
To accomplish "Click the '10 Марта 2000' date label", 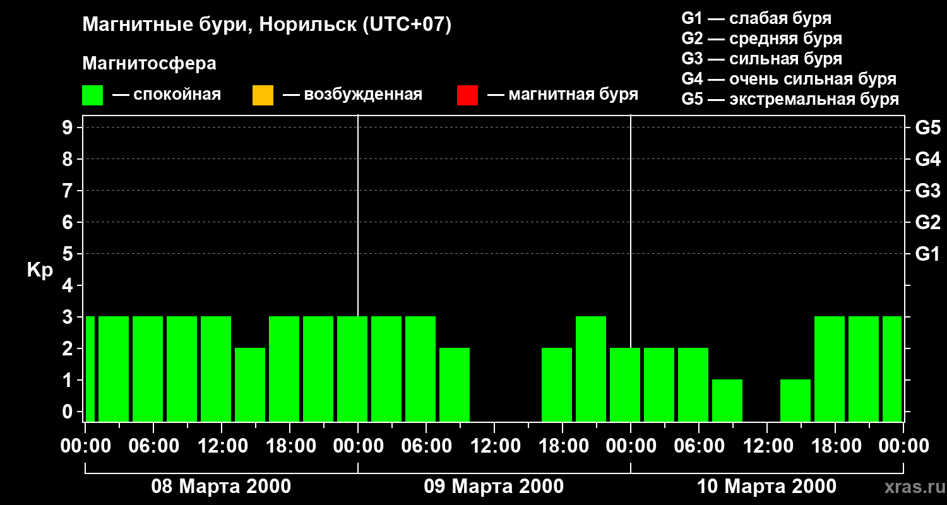I will click(766, 487).
